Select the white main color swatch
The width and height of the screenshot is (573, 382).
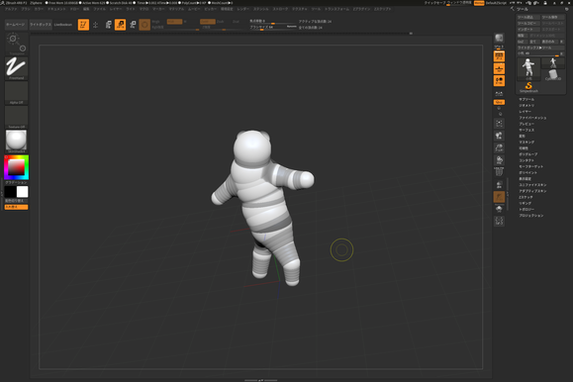[23, 192]
